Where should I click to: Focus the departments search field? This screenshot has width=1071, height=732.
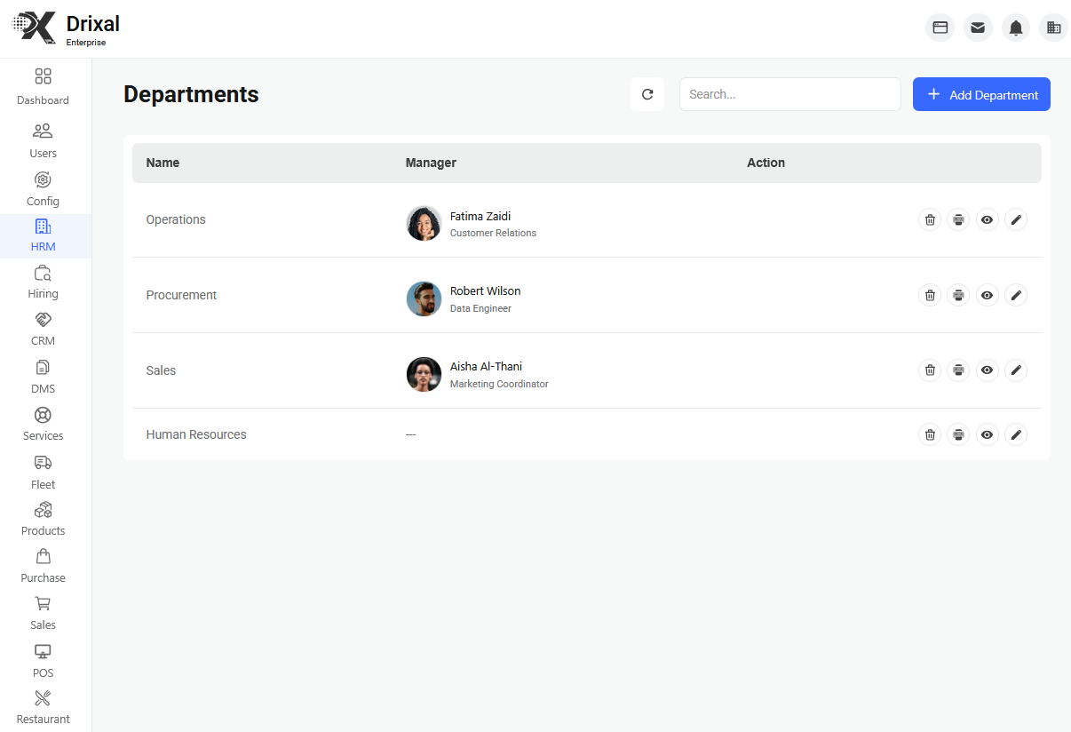pos(789,94)
